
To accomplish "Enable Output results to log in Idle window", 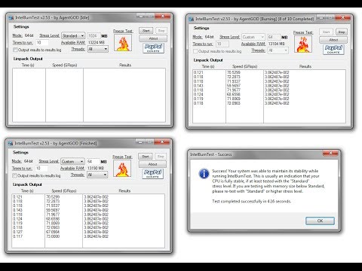I will tap(15, 50).
